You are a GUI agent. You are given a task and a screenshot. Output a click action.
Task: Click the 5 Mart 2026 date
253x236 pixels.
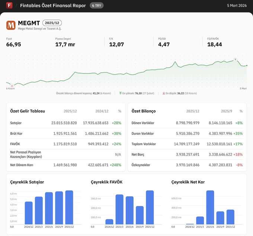pyautogui.click(x=237, y=6)
